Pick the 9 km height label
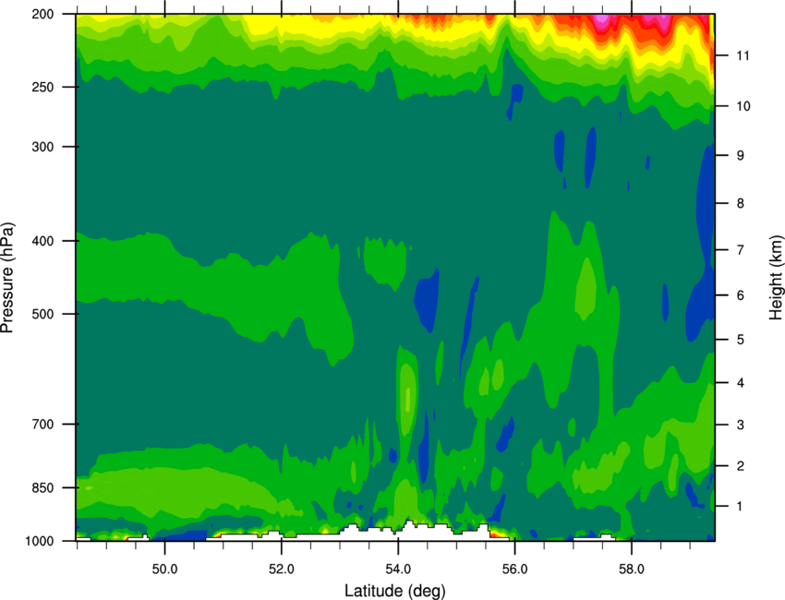The width and height of the screenshot is (785, 600). pyautogui.click(x=741, y=155)
